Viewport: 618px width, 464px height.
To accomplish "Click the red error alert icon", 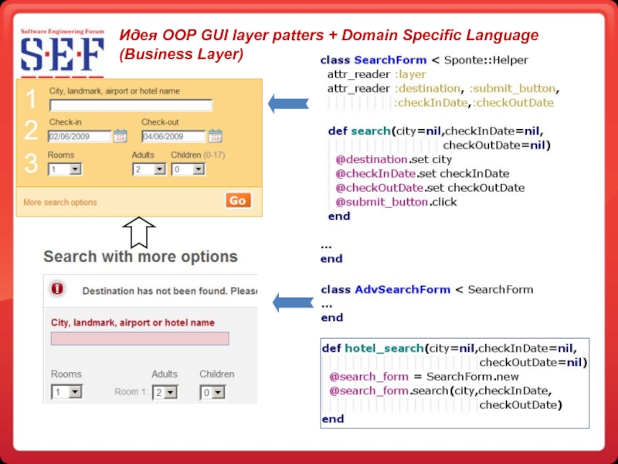I will (57, 288).
